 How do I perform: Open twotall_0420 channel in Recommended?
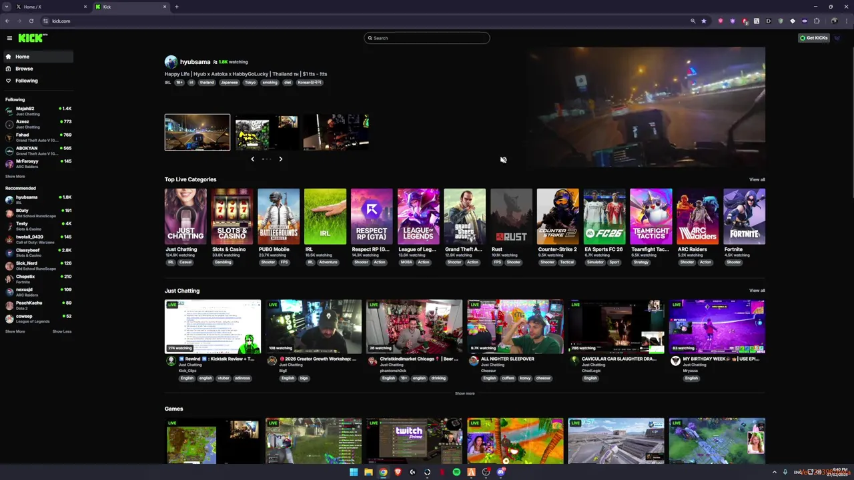[38, 239]
